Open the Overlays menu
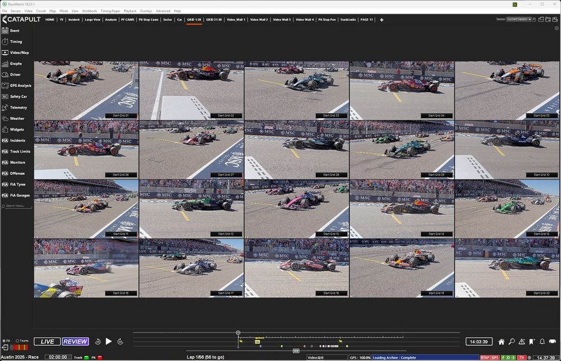Screen dimensions: 561x361 coord(146,11)
